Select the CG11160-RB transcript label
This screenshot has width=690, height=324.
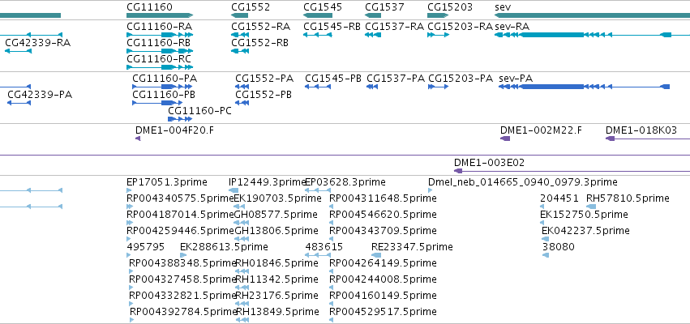coord(158,43)
